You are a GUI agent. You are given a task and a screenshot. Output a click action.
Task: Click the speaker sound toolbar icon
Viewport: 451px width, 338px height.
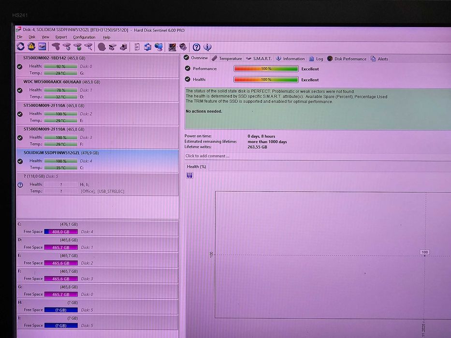coord(183,47)
